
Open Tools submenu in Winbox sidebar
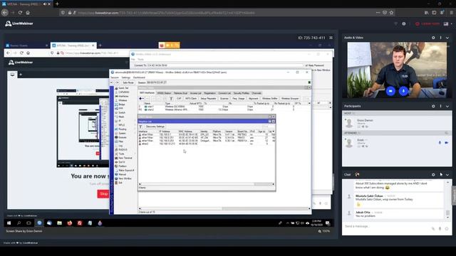click(x=121, y=154)
